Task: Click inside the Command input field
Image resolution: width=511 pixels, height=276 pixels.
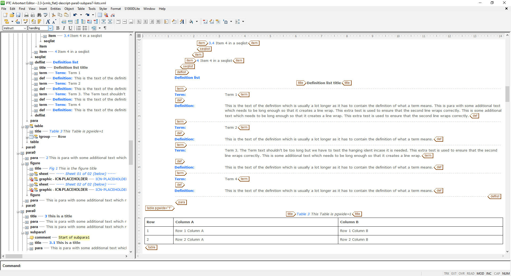Action: (x=106, y=266)
